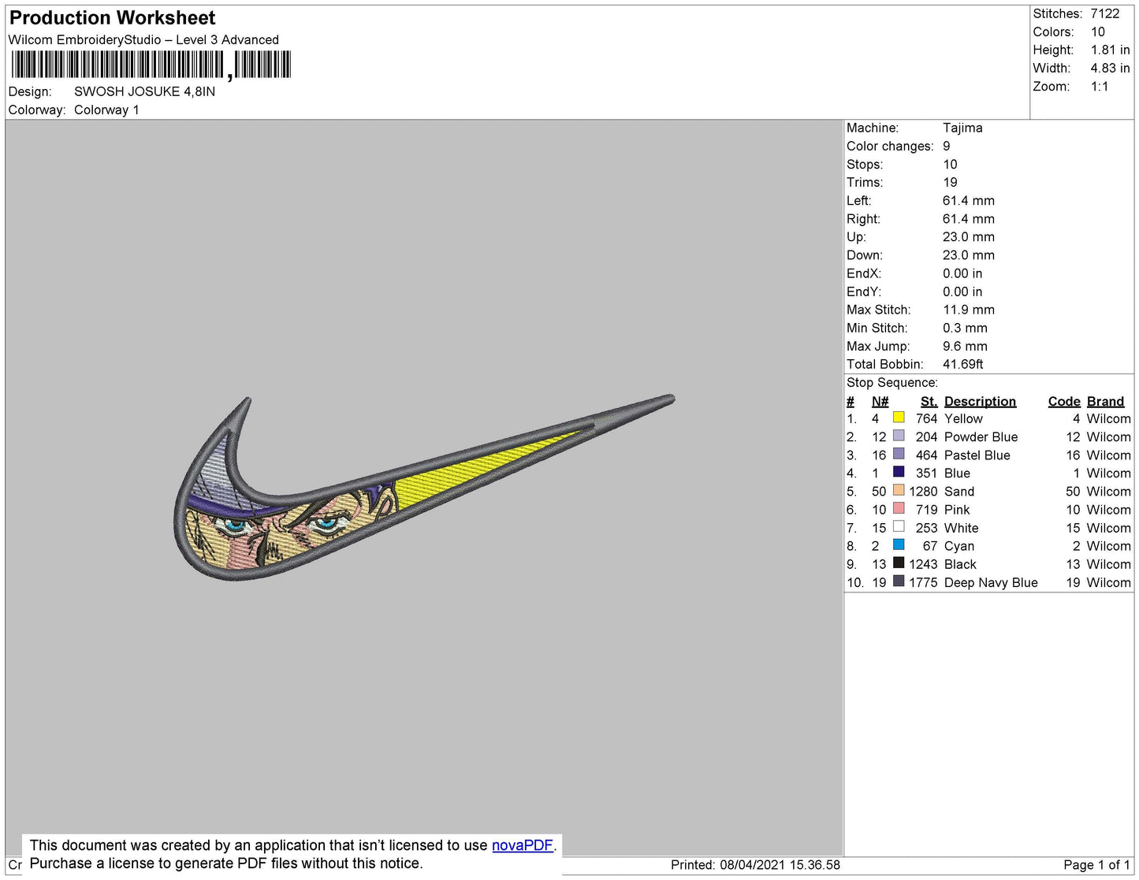Viewport: 1139px width, 880px height.
Task: Click the Zoom value 1:1
Action: [x=1100, y=87]
